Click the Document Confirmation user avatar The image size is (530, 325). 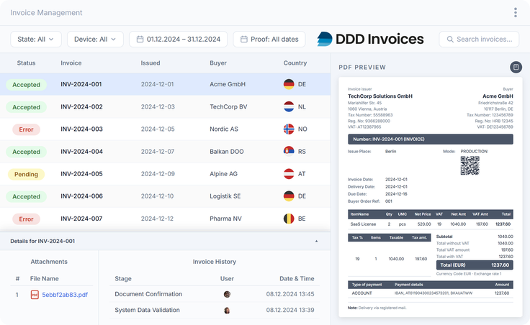coord(227,294)
